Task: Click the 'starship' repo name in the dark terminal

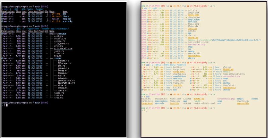Action: [68, 21]
